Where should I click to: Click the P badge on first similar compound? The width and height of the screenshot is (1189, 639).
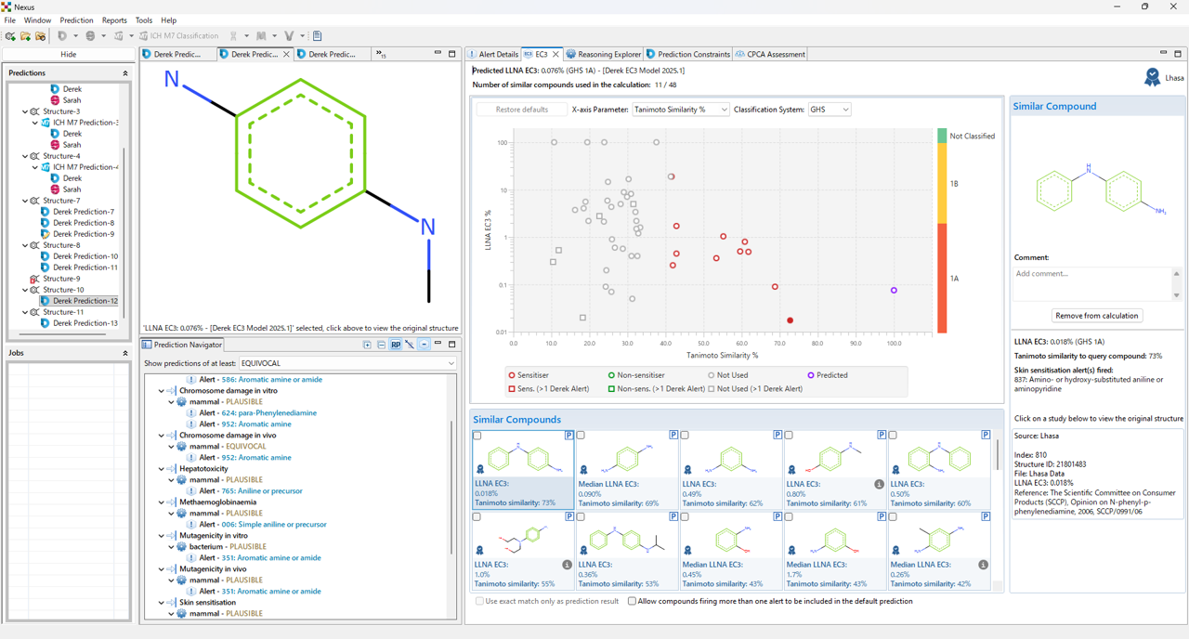569,435
